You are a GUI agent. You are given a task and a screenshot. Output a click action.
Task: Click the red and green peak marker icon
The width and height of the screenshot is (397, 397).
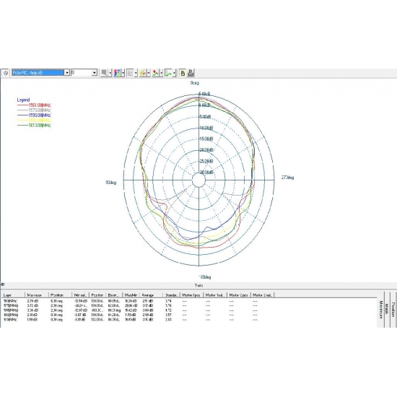pos(155,73)
